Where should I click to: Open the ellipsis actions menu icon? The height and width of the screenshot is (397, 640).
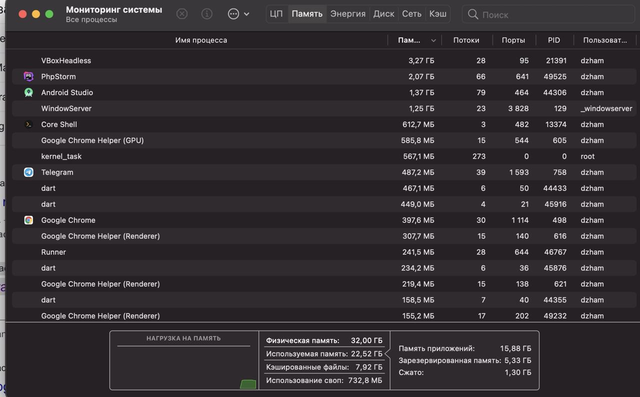[x=233, y=14]
